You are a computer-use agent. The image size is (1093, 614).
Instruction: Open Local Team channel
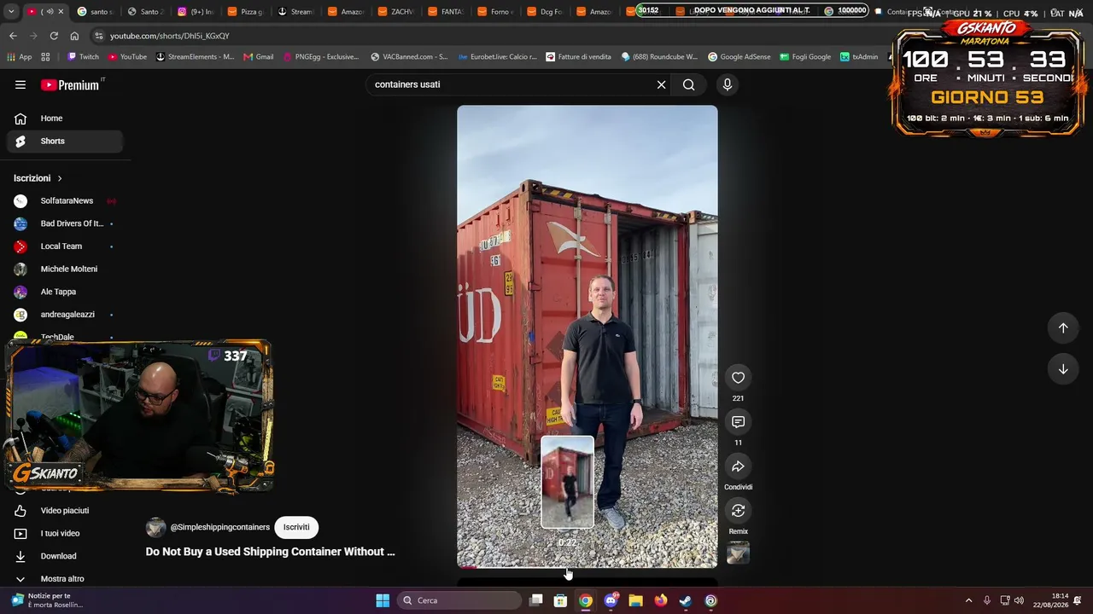point(65,246)
